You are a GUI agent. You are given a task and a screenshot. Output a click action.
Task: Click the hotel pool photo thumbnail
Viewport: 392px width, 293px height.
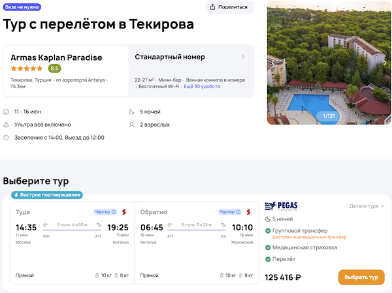pyautogui.click(x=329, y=62)
